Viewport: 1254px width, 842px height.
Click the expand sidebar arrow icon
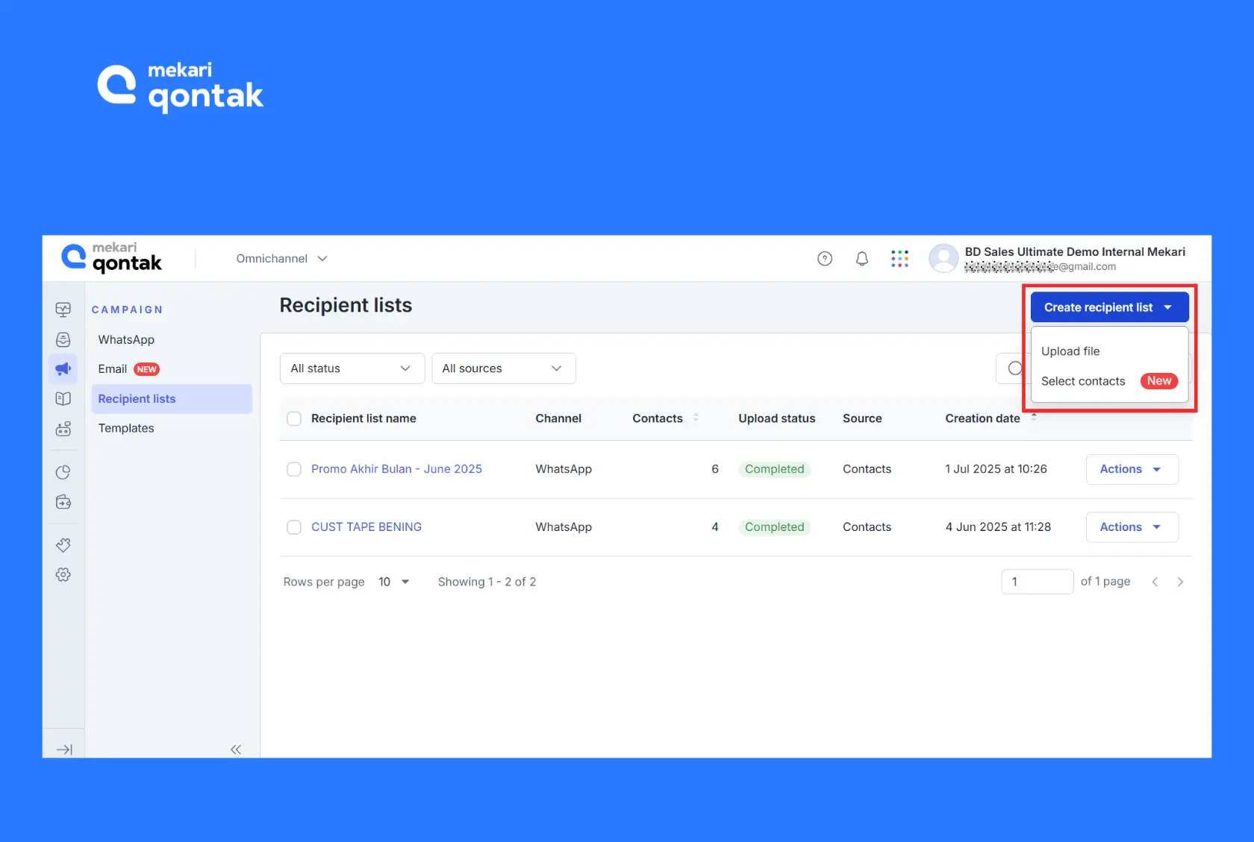[64, 750]
